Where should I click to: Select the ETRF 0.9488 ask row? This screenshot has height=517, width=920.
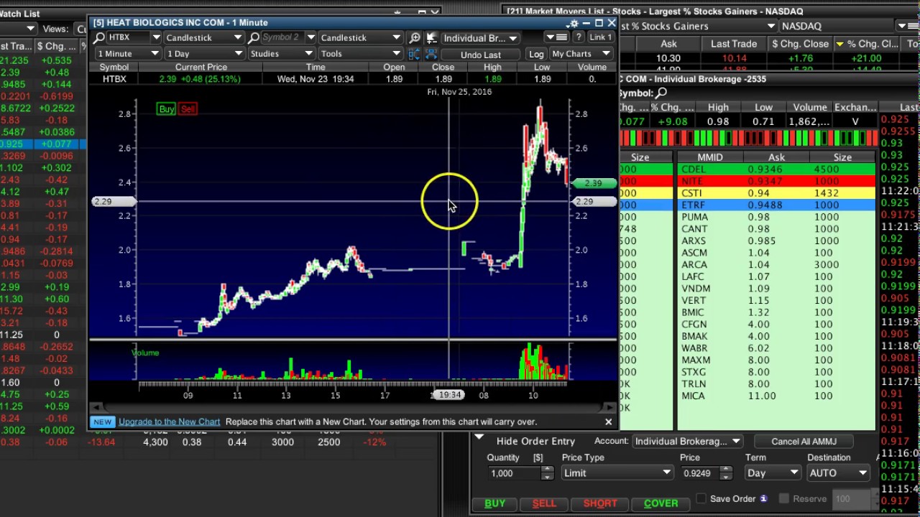776,205
